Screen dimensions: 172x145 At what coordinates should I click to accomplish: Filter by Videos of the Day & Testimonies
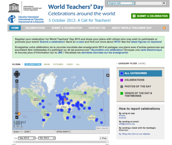[136, 95]
